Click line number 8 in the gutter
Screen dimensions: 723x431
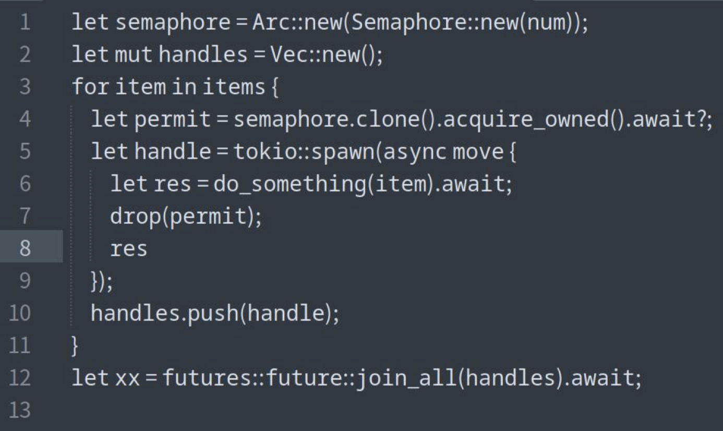25,249
